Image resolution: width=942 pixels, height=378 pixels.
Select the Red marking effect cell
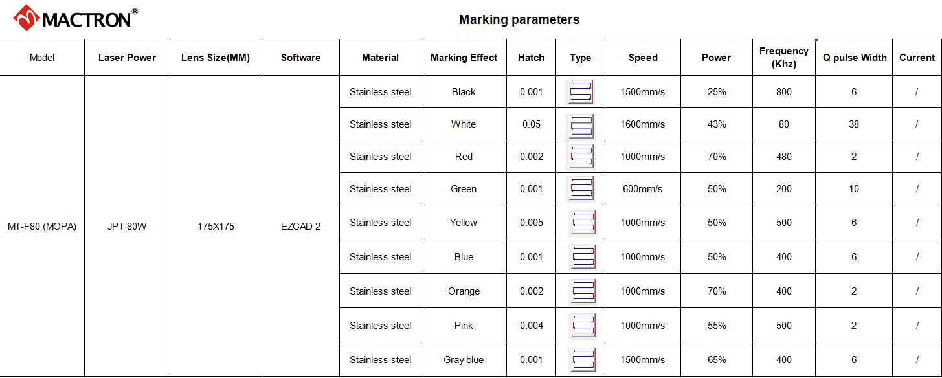click(x=464, y=157)
